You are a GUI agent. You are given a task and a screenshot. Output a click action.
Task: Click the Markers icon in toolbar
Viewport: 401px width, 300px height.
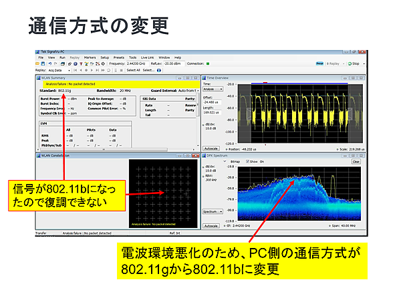pos(86,64)
